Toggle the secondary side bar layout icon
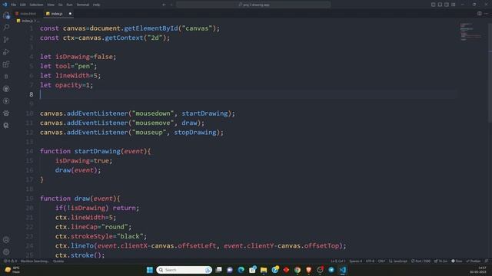 [x=447, y=5]
